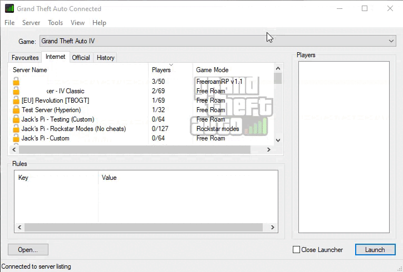Click the Open... button
The height and width of the screenshot is (272, 403).
(x=28, y=249)
